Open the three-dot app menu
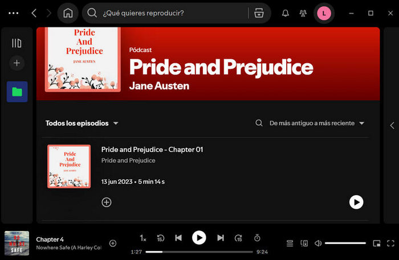This screenshot has width=399, height=260. click(x=13, y=13)
